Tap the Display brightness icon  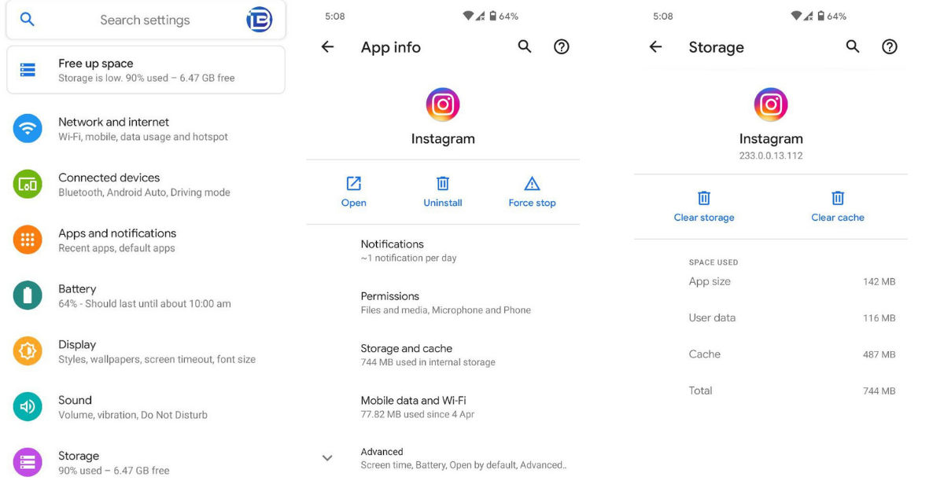pyautogui.click(x=28, y=351)
